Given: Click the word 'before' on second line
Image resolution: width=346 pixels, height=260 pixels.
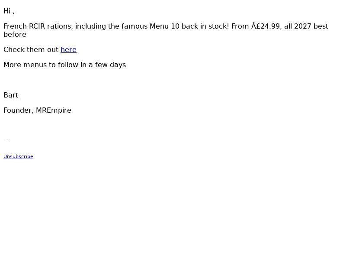Looking at the screenshot, I should tap(15, 35).
